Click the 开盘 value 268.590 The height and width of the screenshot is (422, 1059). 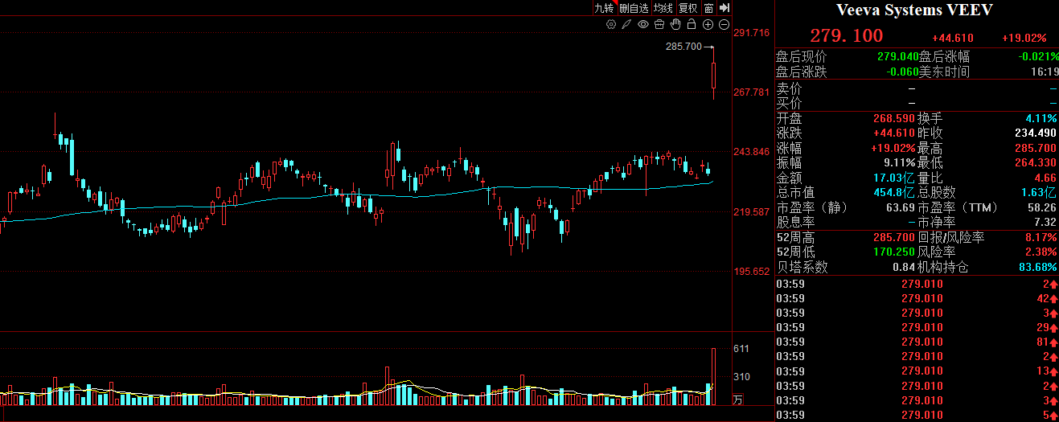894,118
